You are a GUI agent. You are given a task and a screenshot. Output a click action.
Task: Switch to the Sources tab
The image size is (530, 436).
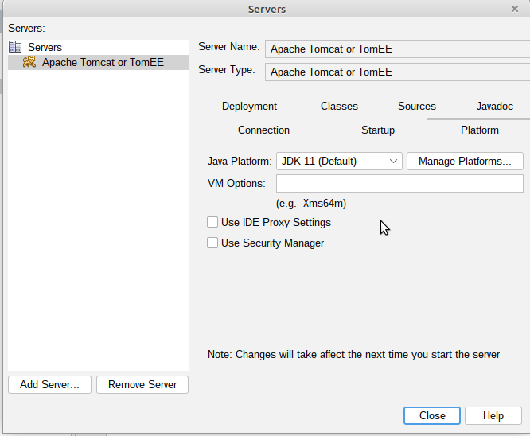[417, 106]
